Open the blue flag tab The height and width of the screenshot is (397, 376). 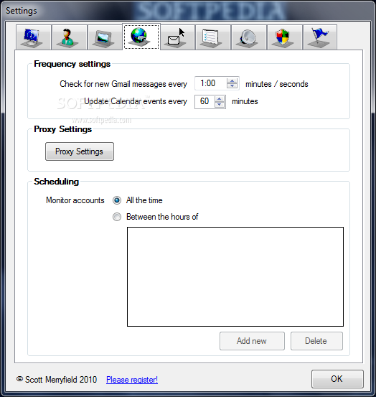pos(320,37)
